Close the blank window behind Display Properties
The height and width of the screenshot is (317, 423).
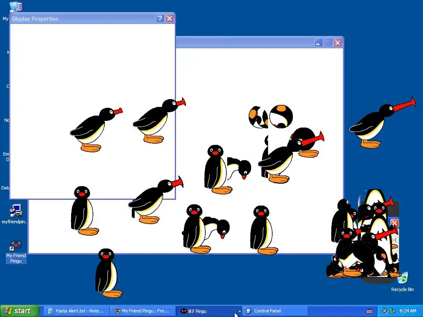(337, 43)
